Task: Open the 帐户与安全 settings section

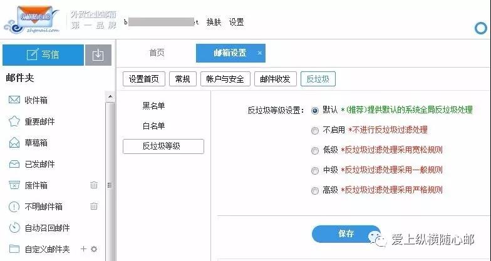Action: [225, 79]
